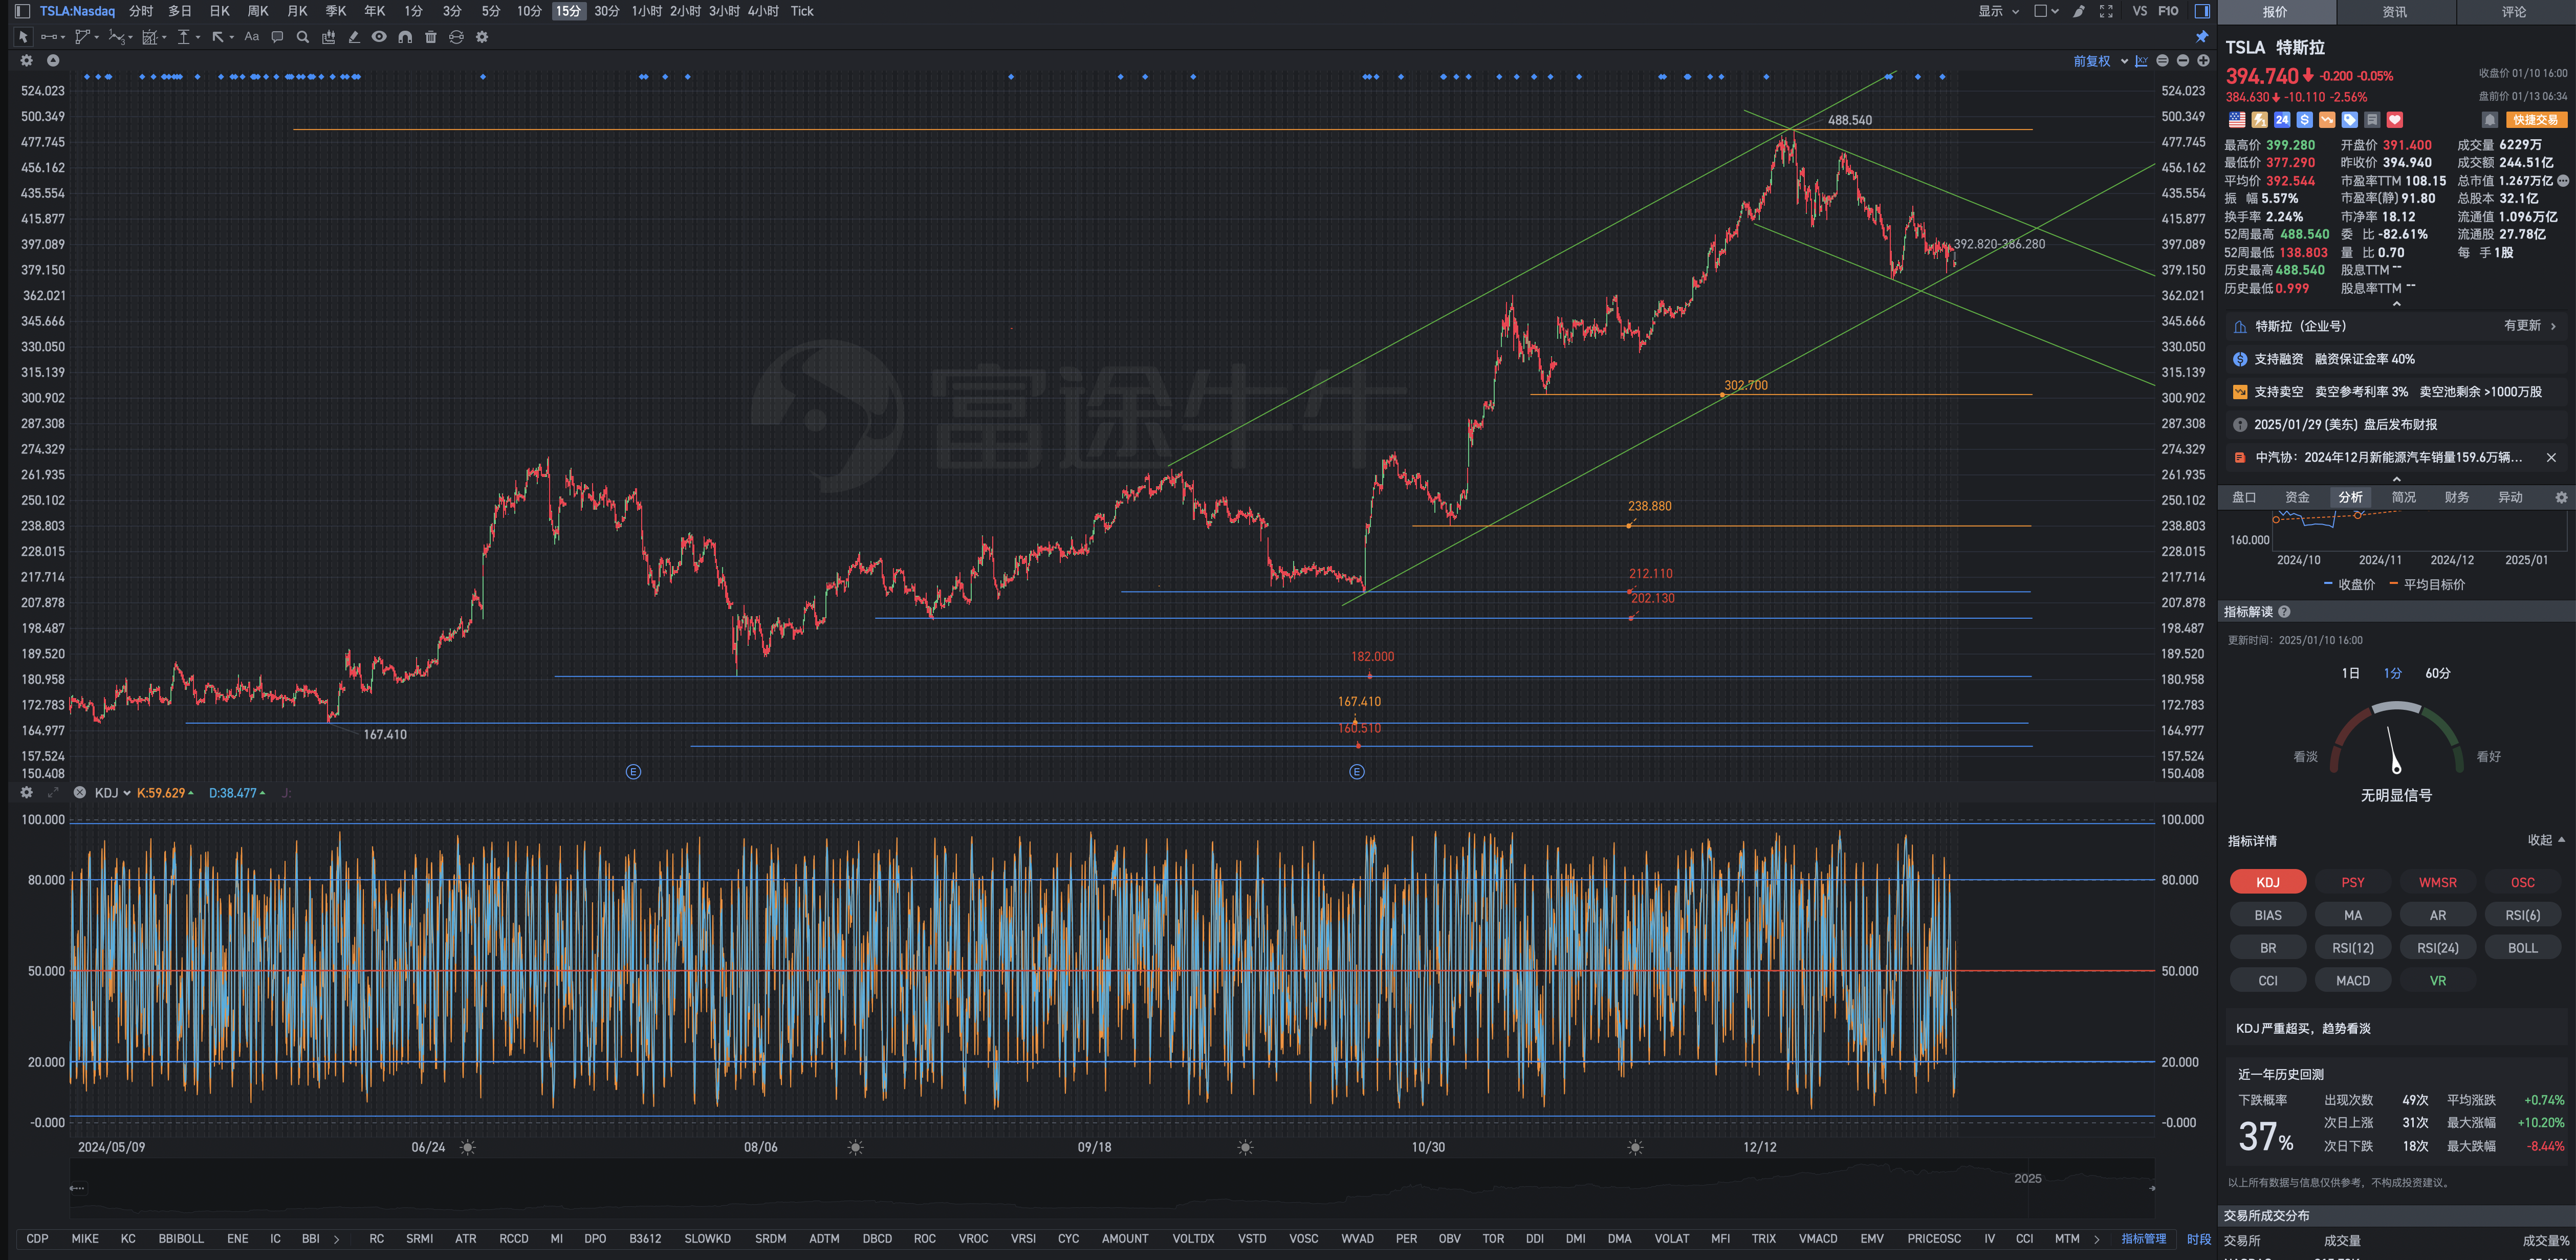Open 指标管理 indicator management
This screenshot has width=2576, height=1260.
[2144, 1239]
